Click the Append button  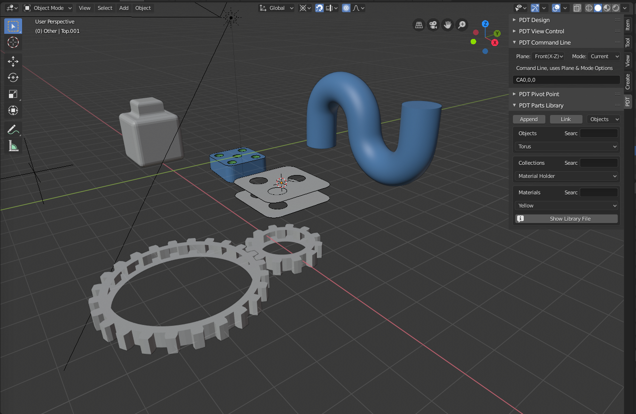(x=528, y=119)
